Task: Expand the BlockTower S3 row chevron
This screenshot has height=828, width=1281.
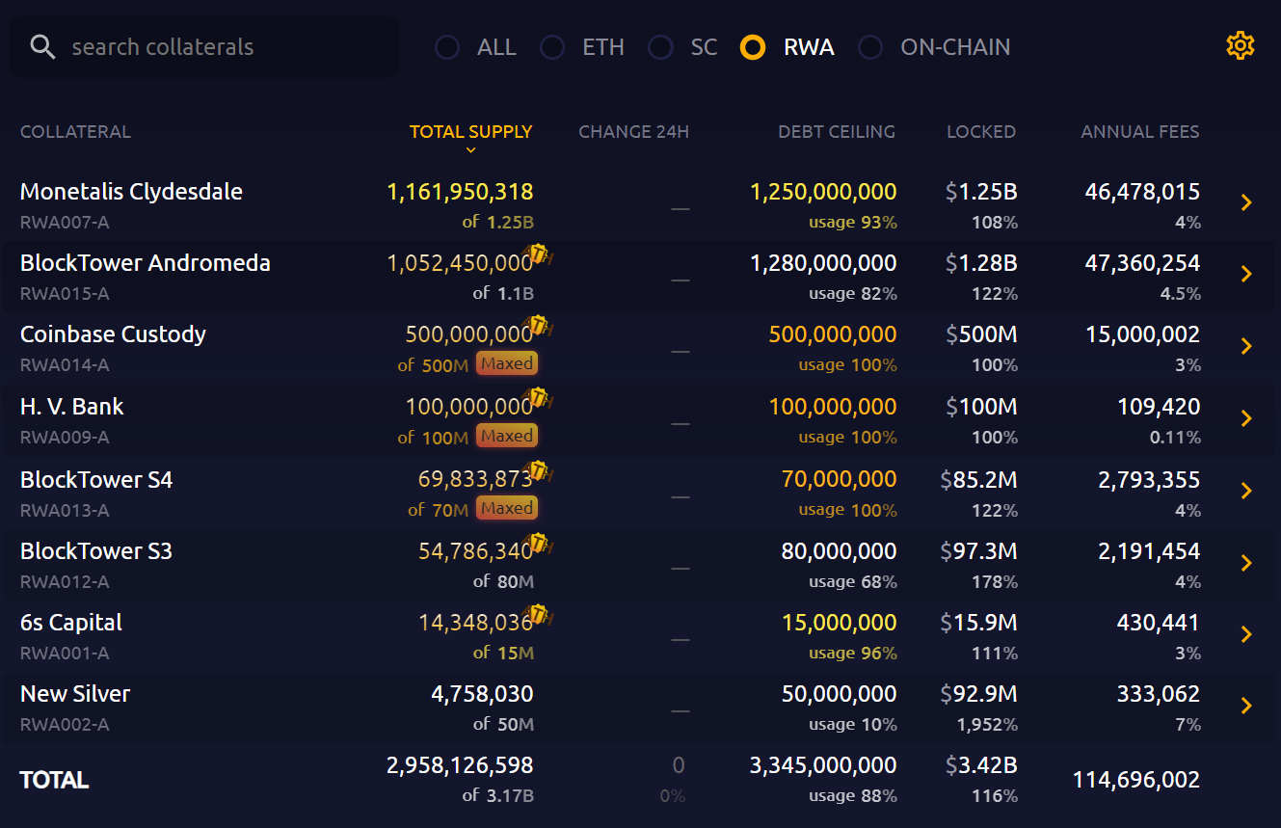Action: [1246, 563]
